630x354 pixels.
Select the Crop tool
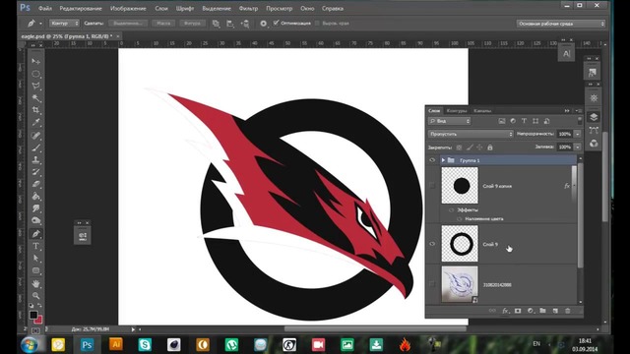(35, 110)
